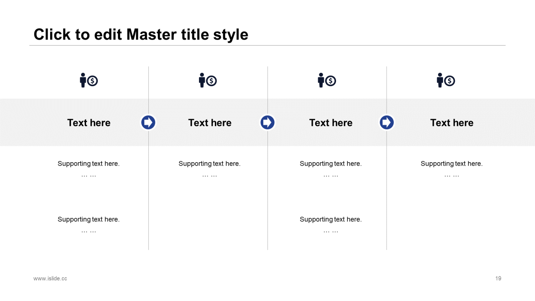
Task: Click the person-dollar icon in first column
Action: 89,80
